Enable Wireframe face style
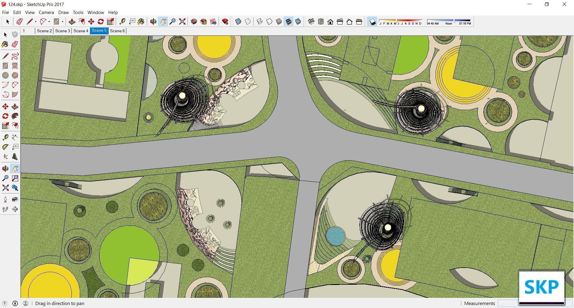The image size is (574, 308). pyautogui.click(x=259, y=22)
